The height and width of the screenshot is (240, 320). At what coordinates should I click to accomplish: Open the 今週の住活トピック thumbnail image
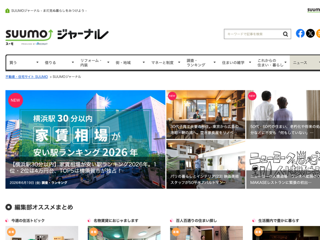pyautogui.click(x=42, y=233)
